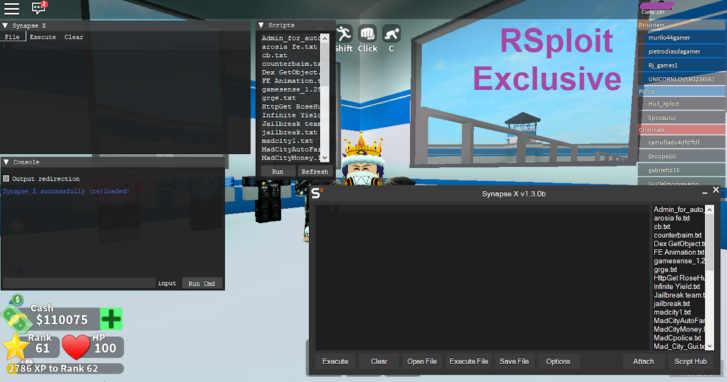Image resolution: width=727 pixels, height=382 pixels.
Task: Select cb.txt in Scripts overlay
Action: click(274, 55)
